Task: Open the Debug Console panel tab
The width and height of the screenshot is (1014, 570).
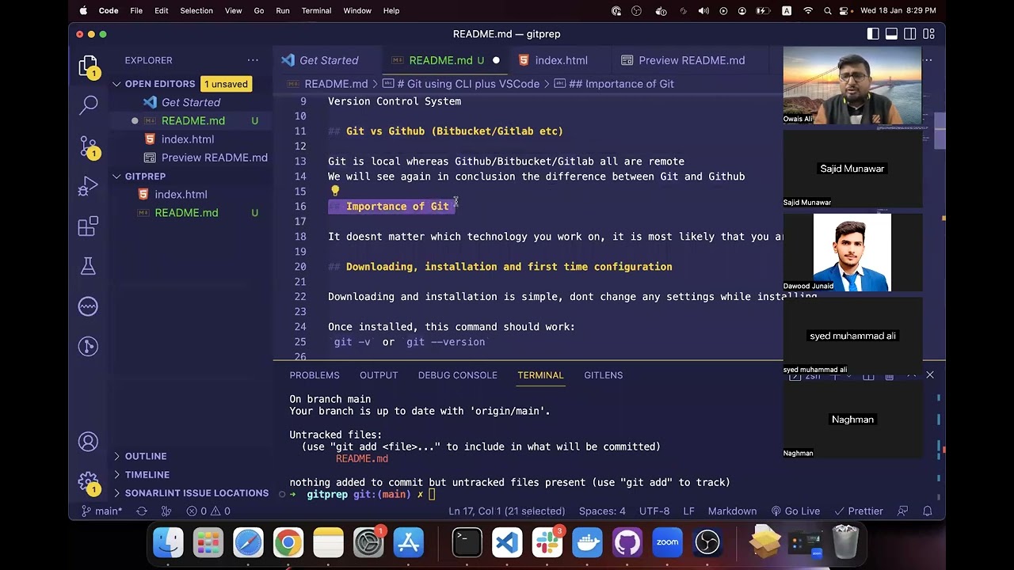Action: 458,375
